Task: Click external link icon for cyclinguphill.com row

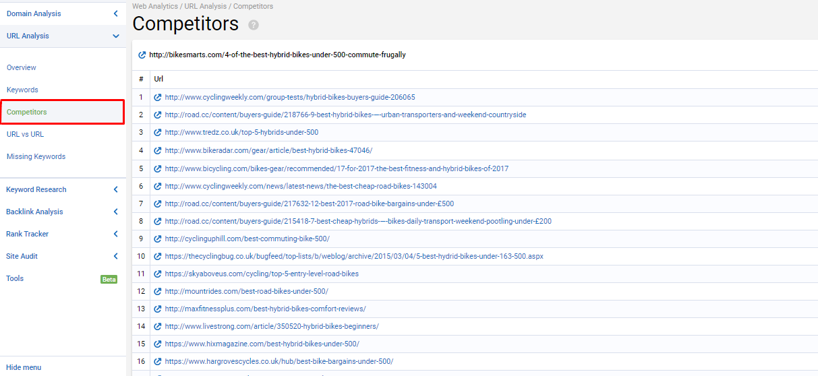Action: click(158, 239)
